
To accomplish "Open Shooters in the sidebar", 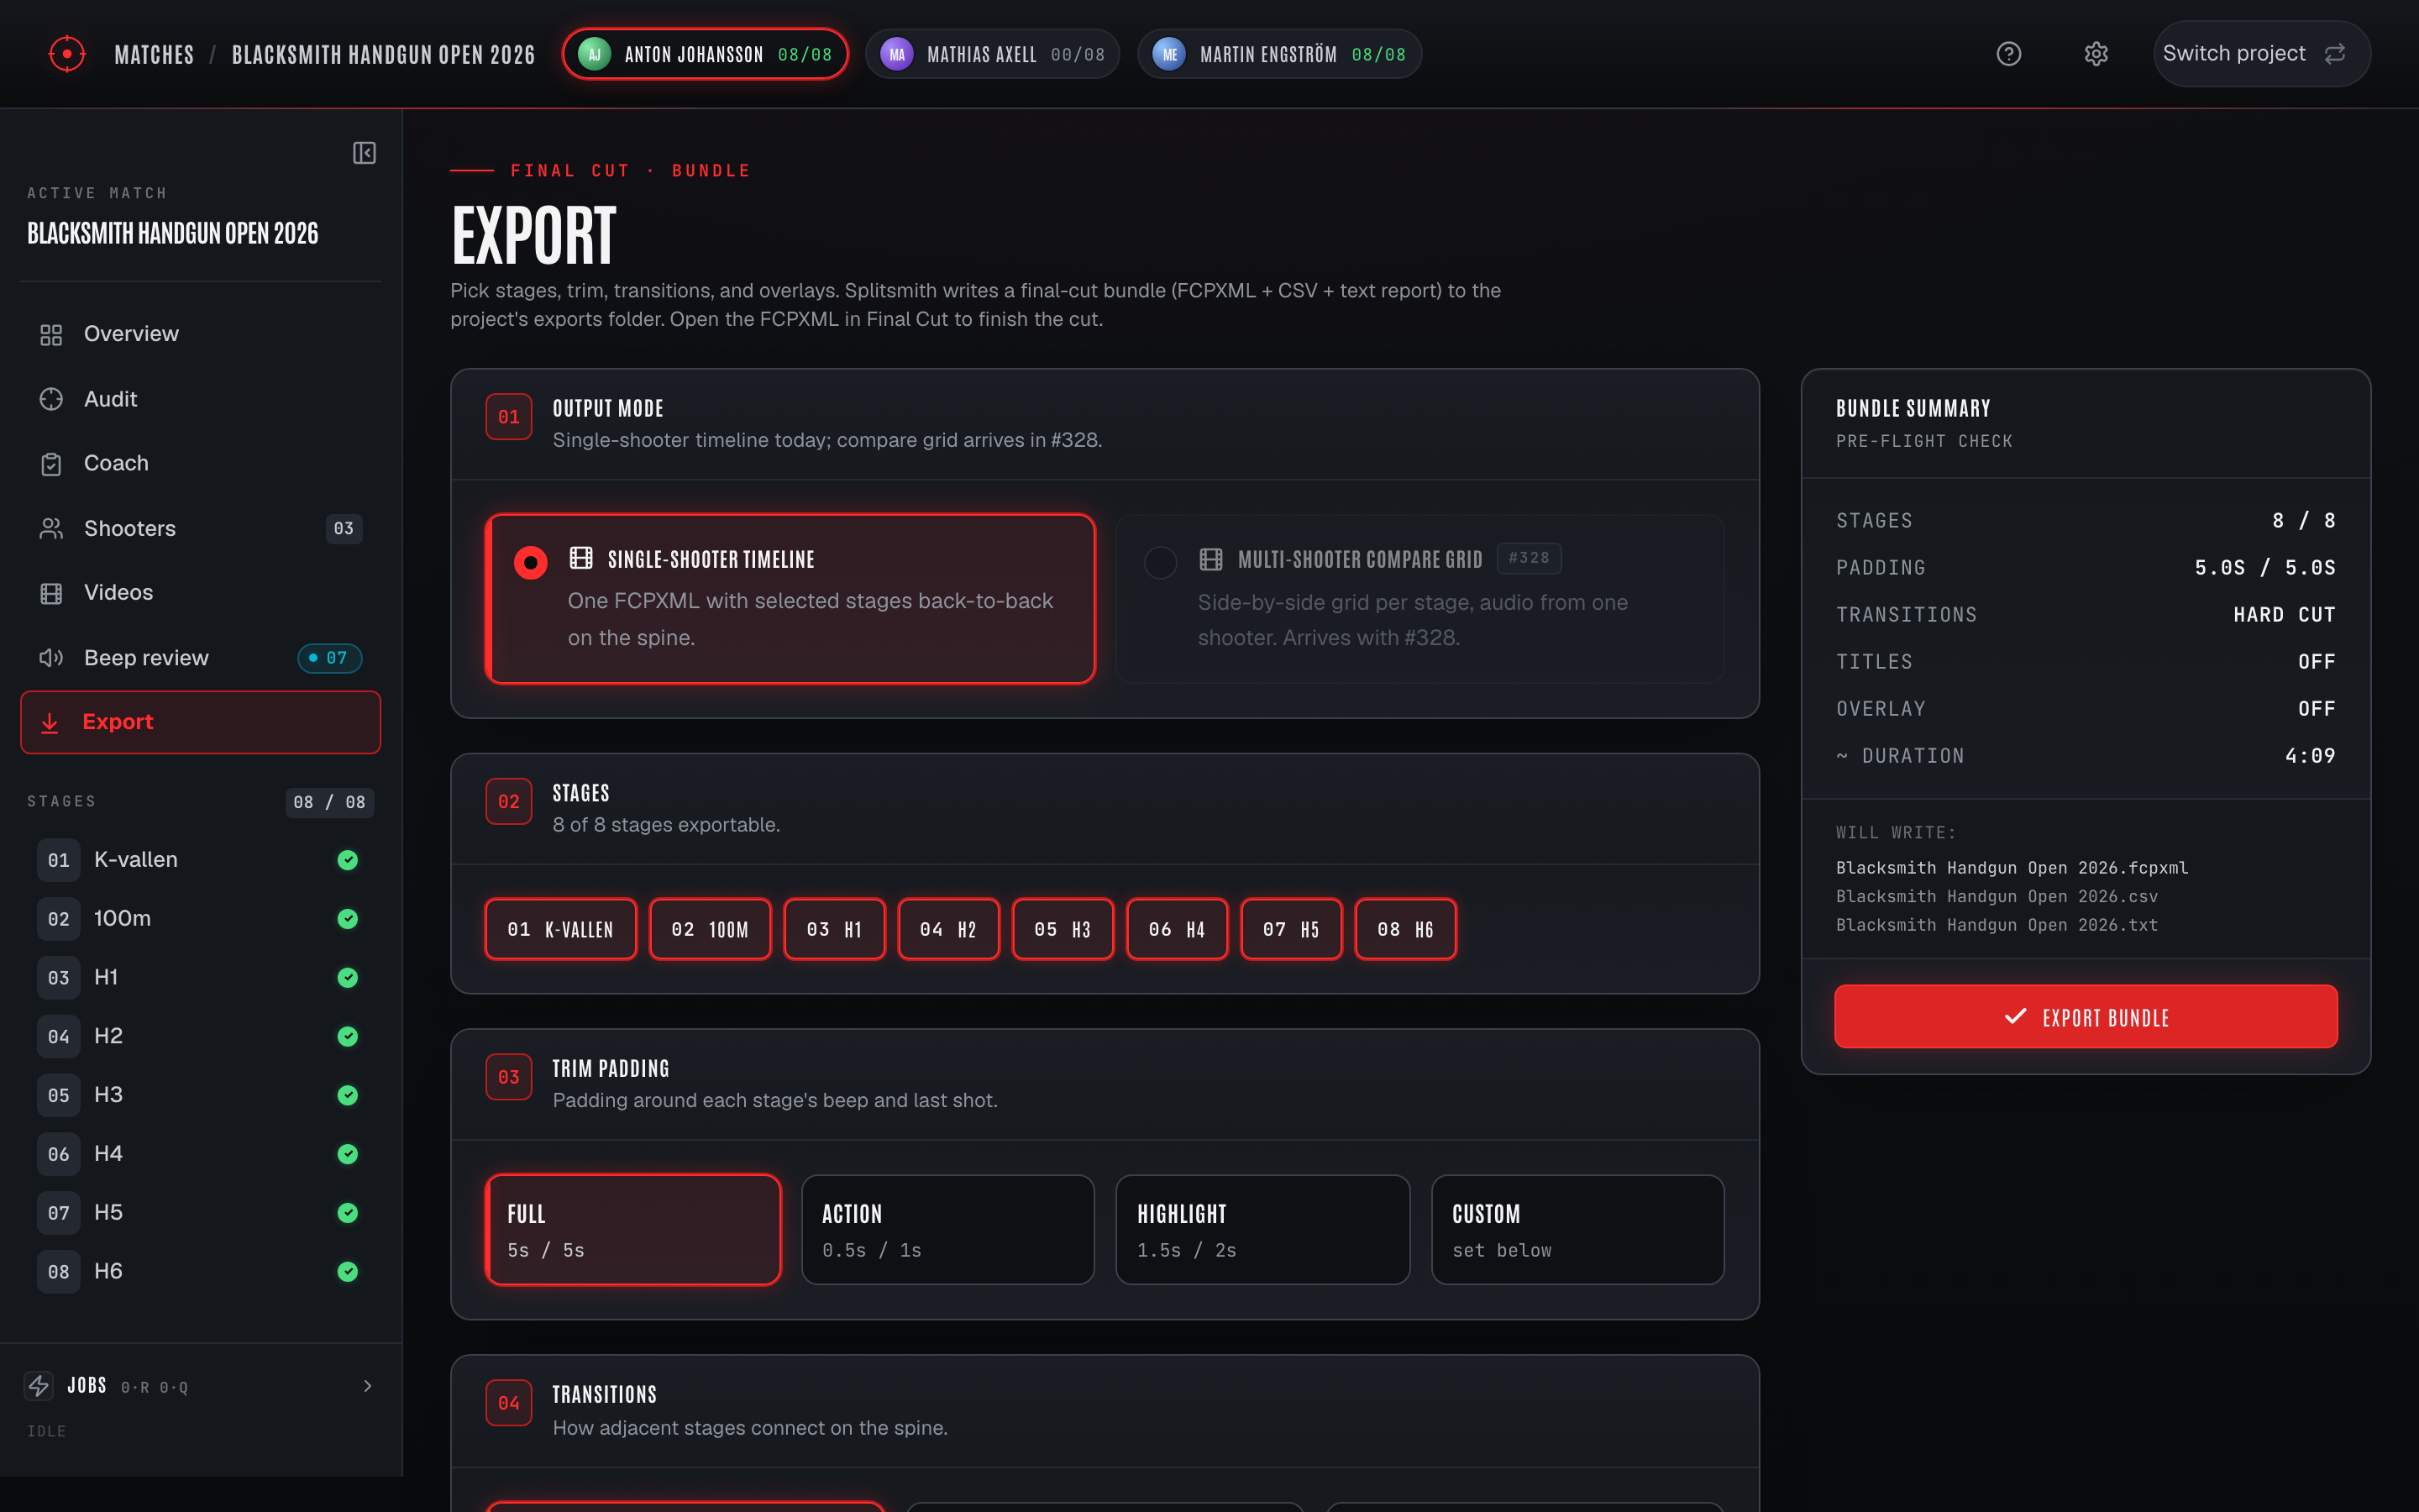I will tap(200, 529).
